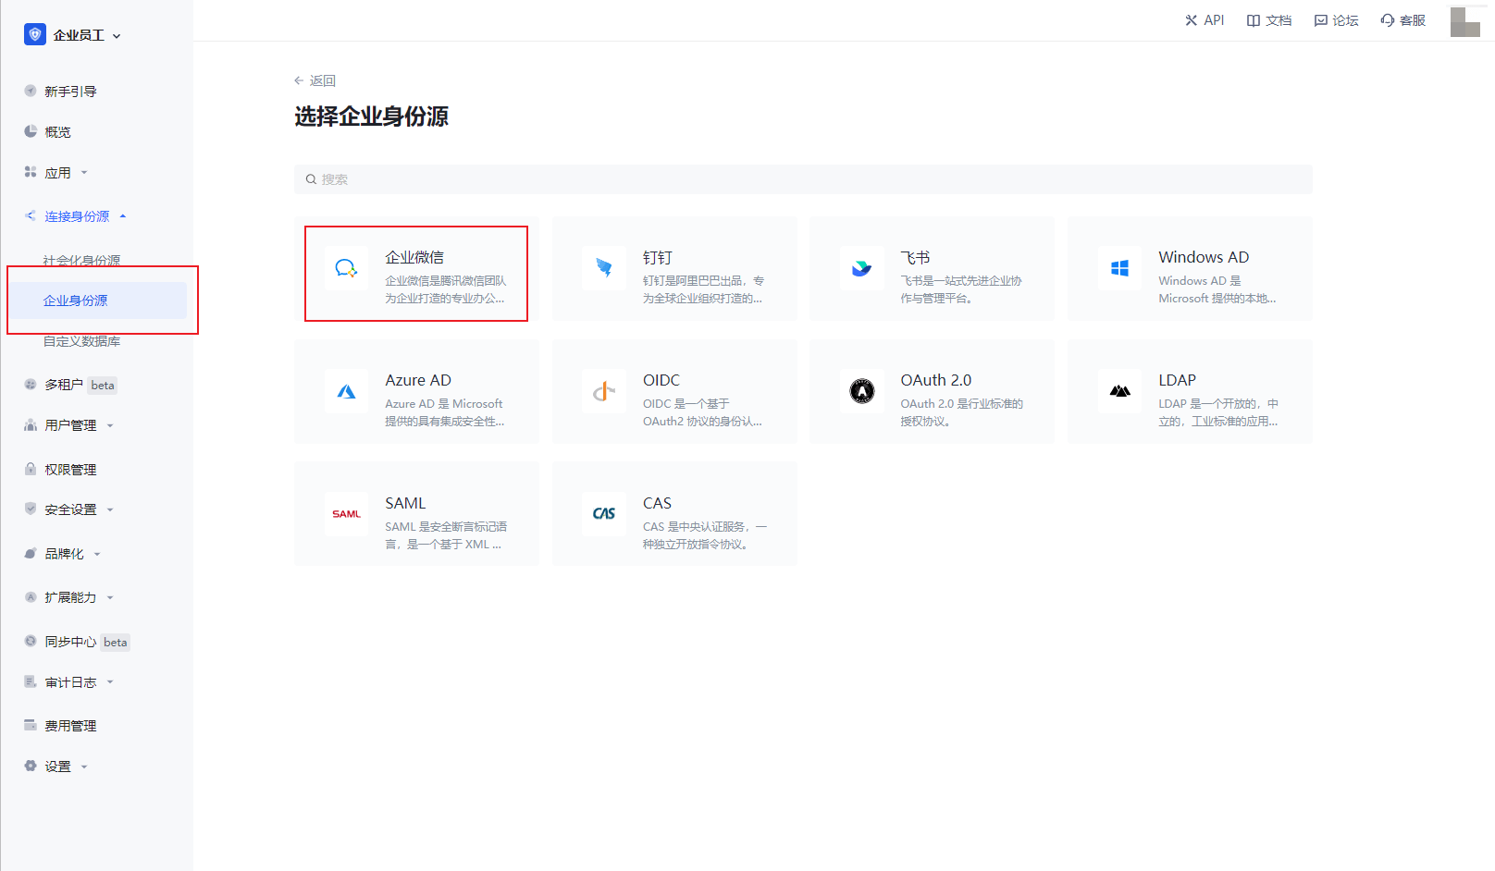Click the 企业微信 logo icon
1495x871 pixels.
[346, 268]
